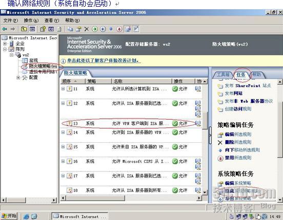Open the 帮助(H) menu
Viewport: 283px width, 220px height.
(72, 20)
